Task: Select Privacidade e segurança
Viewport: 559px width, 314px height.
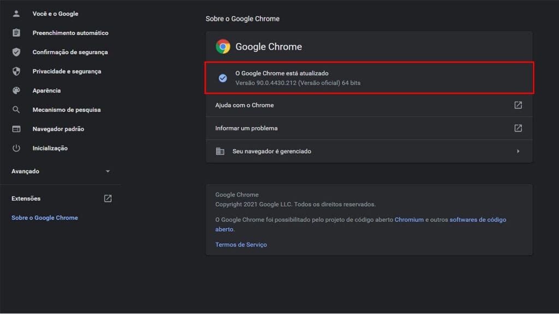Action: pos(67,71)
